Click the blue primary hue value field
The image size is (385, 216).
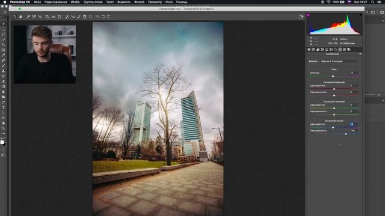tap(354, 124)
